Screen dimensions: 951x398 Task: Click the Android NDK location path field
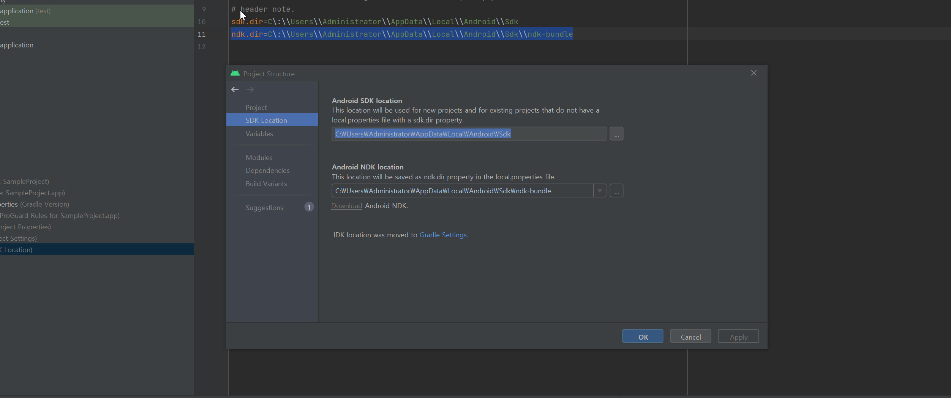(x=463, y=191)
